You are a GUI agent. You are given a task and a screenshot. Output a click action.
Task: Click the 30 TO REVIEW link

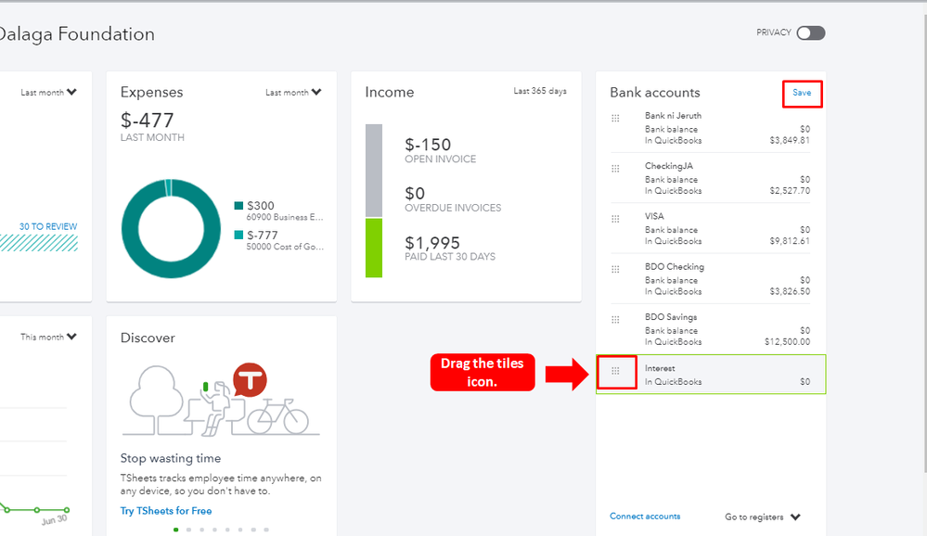[x=48, y=226]
